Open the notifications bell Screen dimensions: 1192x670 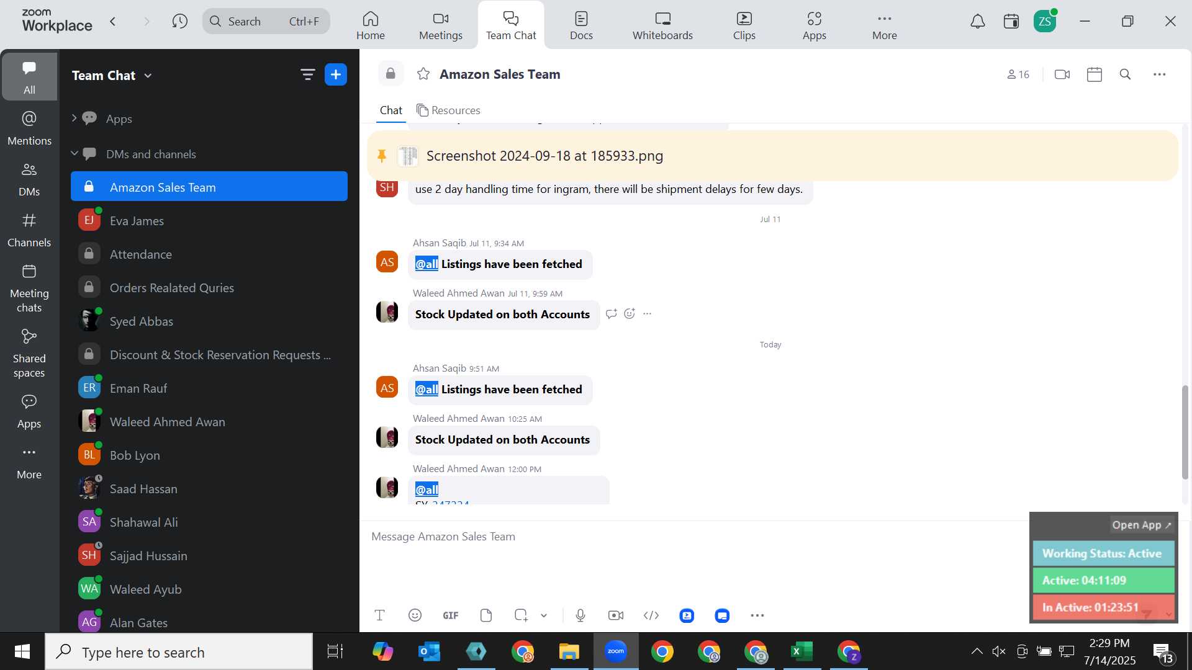pos(978,22)
